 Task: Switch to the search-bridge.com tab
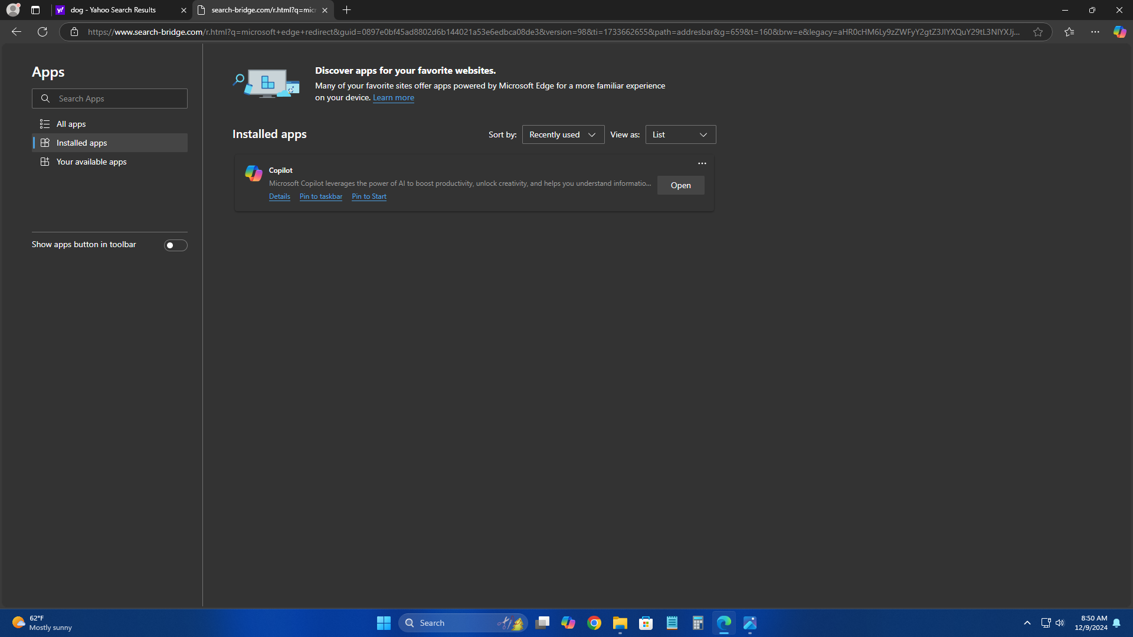click(x=263, y=10)
